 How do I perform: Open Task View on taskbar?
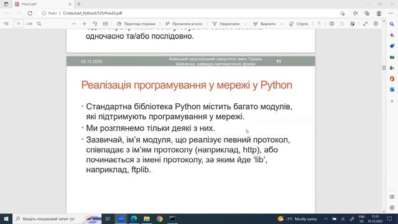pyautogui.click(x=108, y=218)
